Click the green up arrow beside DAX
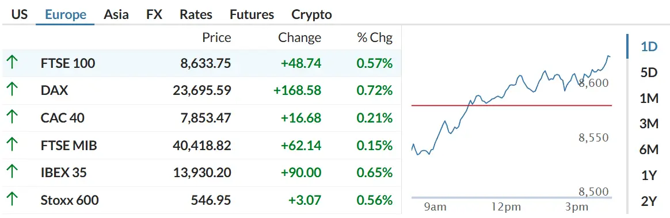 click(12, 90)
